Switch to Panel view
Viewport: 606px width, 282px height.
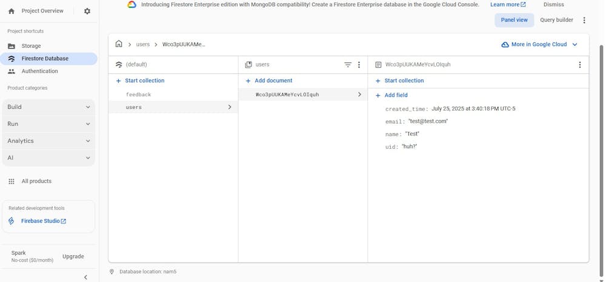pos(514,20)
